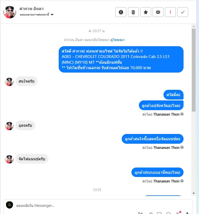Flag conversation with the red exclamation button
The width and height of the screenshot is (199, 214).
[x=170, y=12]
